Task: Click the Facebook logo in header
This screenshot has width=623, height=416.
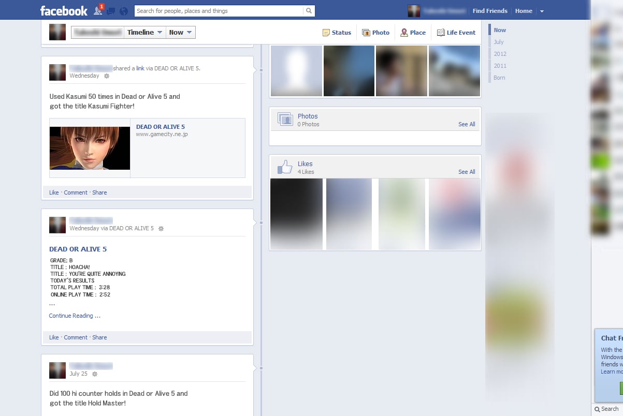Action: click(64, 11)
